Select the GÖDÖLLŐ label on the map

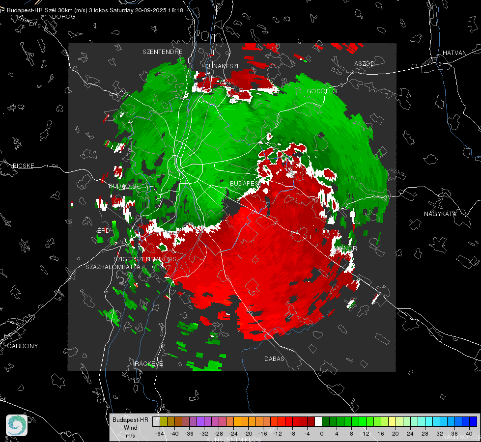(322, 91)
